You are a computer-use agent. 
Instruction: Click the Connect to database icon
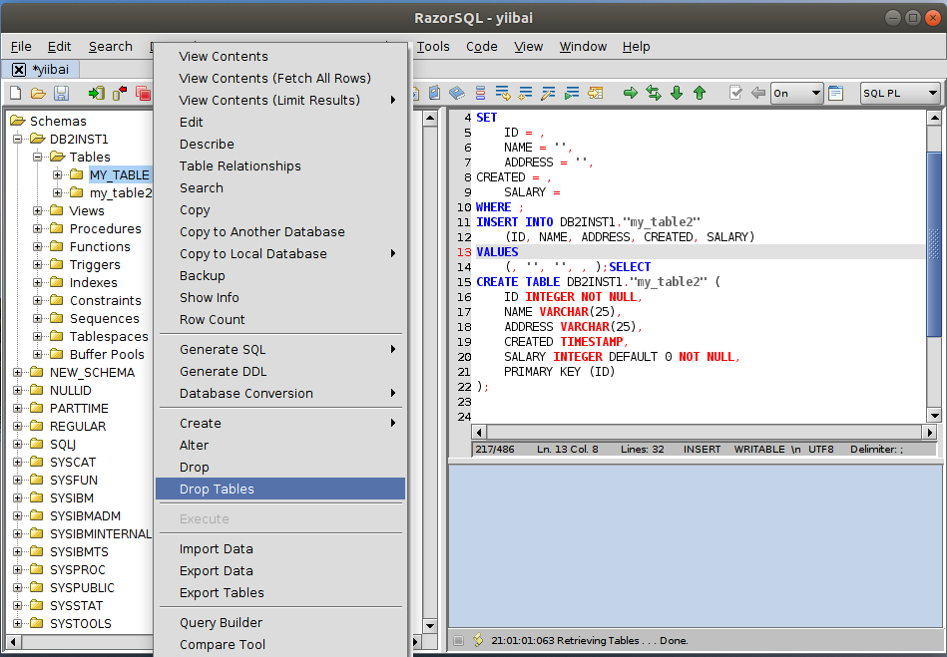tap(96, 93)
